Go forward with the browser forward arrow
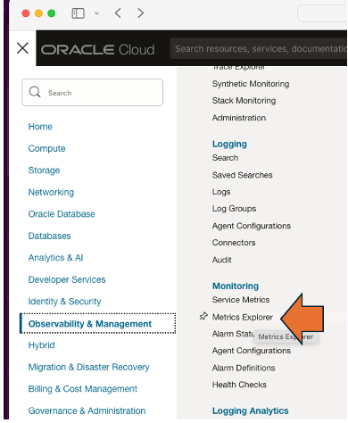Viewport: 348px width, 423px height. click(x=141, y=13)
